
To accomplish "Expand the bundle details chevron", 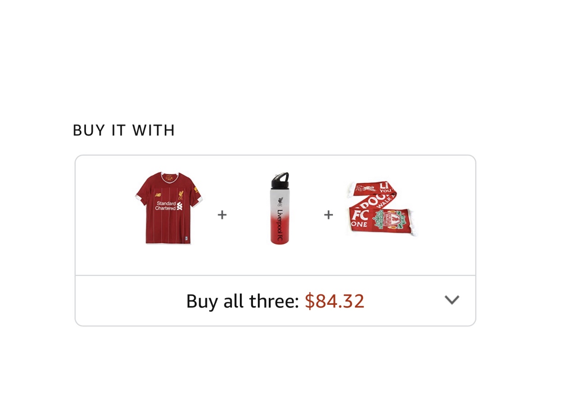I will coord(452,300).
